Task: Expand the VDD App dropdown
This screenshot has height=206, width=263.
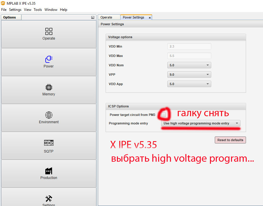Action: [189, 84]
